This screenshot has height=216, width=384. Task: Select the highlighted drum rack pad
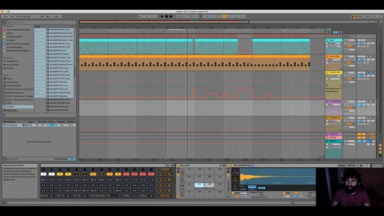[199, 185]
